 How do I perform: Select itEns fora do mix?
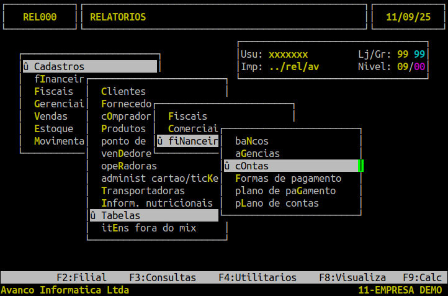(x=149, y=228)
